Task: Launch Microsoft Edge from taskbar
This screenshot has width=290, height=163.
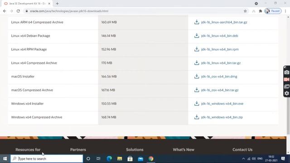Action: coord(109,158)
